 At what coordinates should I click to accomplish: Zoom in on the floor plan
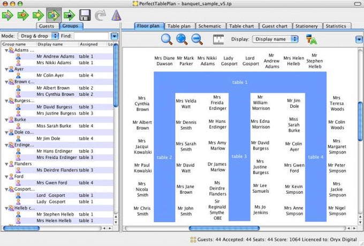(x=182, y=39)
